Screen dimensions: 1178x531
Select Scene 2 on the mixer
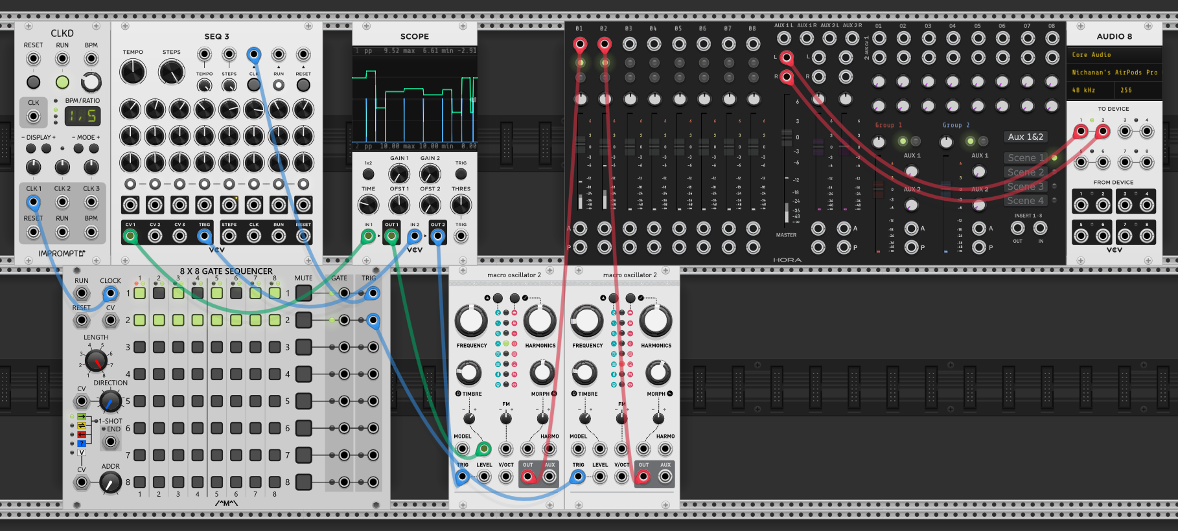1026,172
